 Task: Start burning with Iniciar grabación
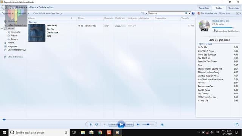[207, 14]
